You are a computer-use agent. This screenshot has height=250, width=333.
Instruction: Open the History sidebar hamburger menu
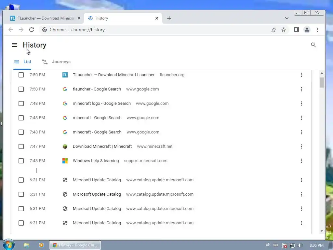tap(15, 45)
